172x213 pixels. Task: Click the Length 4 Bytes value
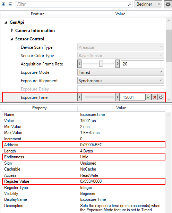(86, 151)
